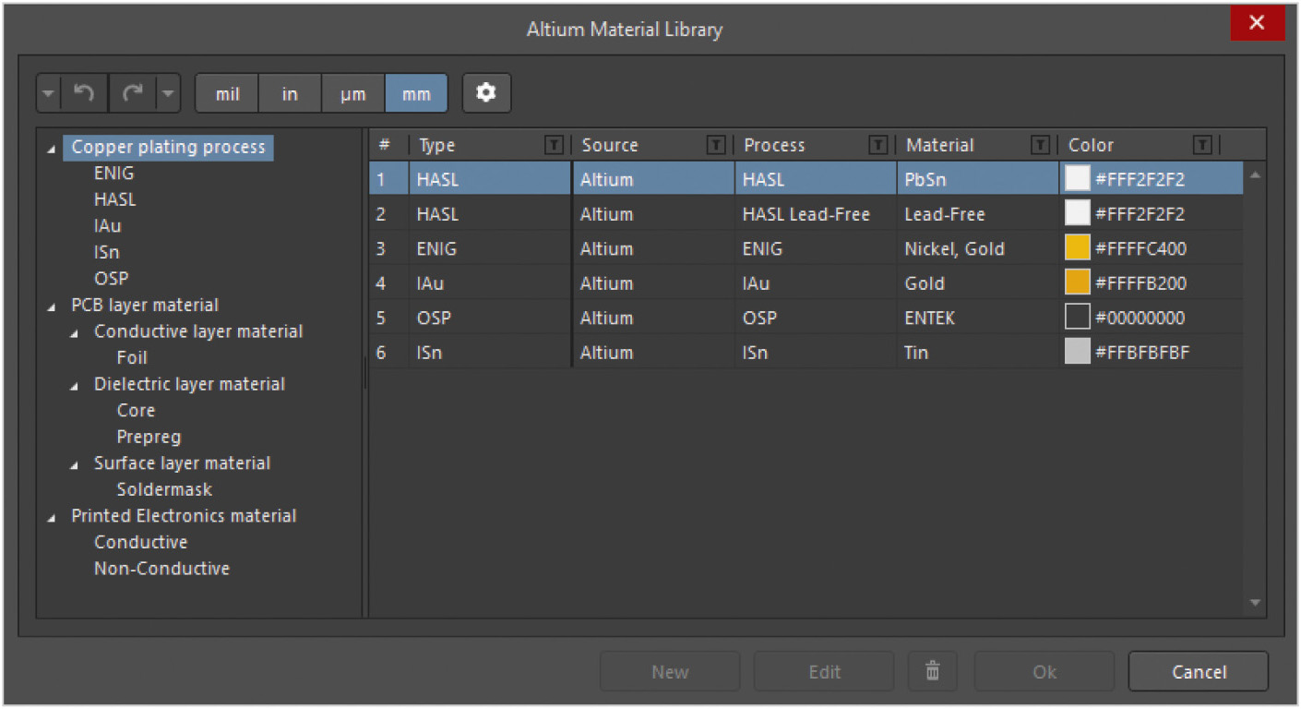This screenshot has height=709, width=1301.
Task: Select the Copper plating process tree item
Action: [168, 147]
